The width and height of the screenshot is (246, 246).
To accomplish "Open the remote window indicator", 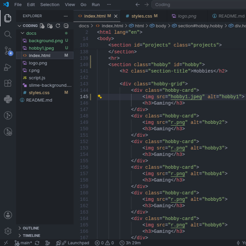I will click(6, 243).
